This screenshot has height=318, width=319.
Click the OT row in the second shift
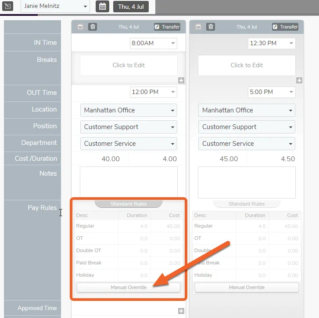(x=247, y=238)
